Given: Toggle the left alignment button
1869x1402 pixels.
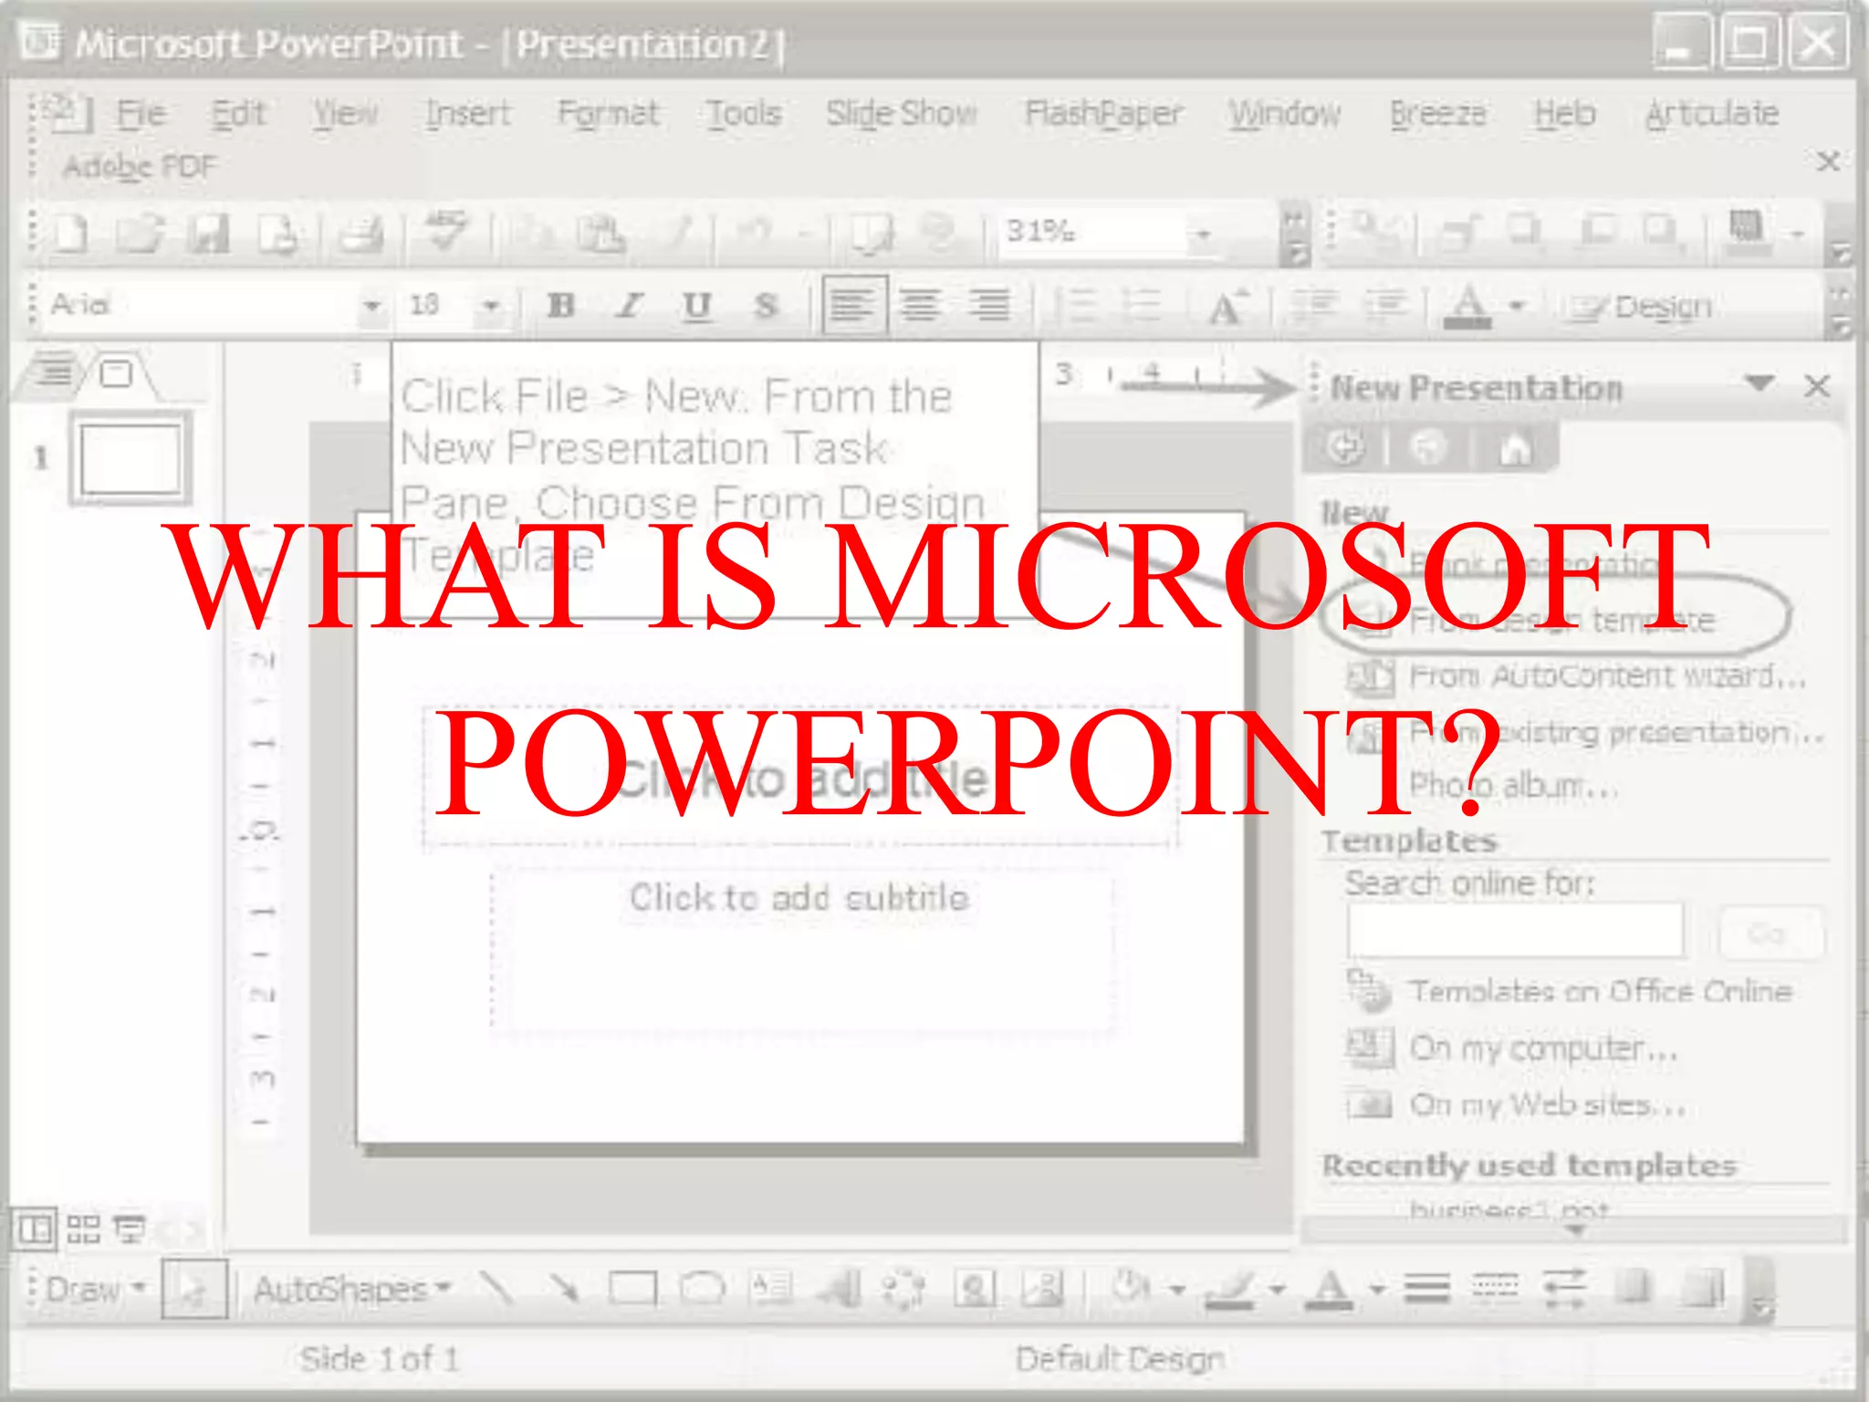Looking at the screenshot, I should click(853, 305).
